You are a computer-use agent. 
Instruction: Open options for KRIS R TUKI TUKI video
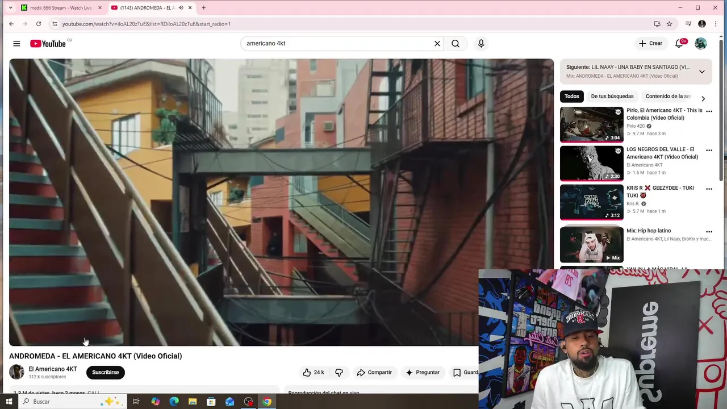pos(709,189)
